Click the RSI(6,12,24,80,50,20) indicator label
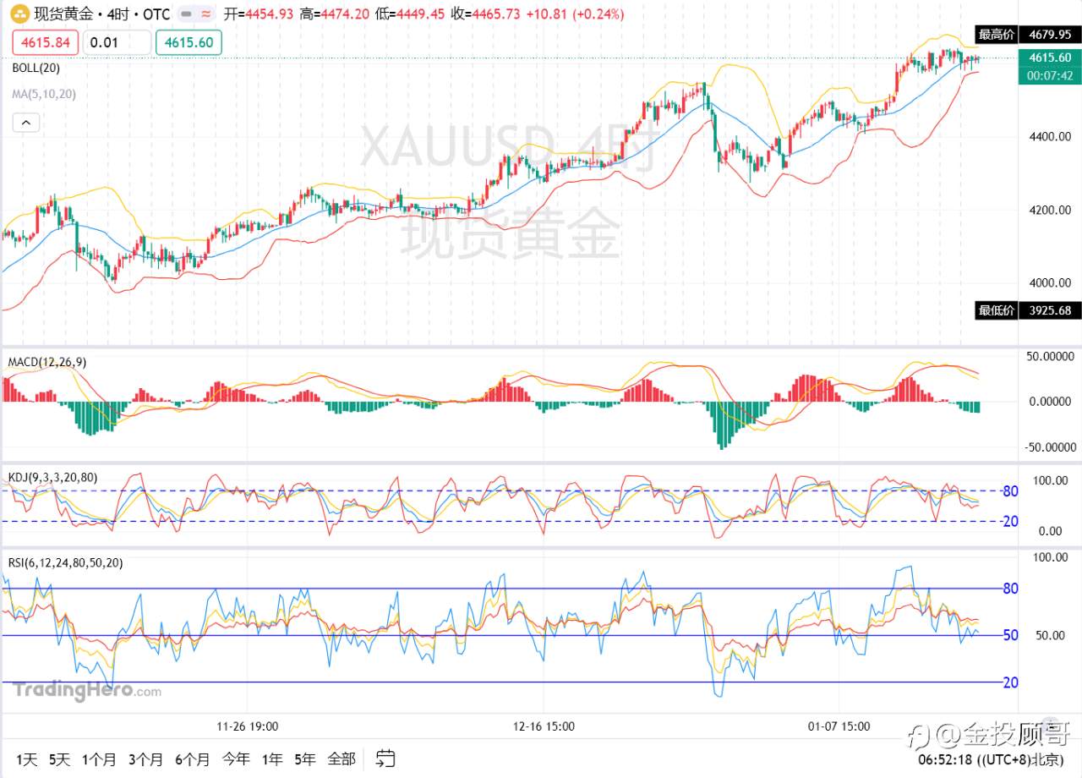Viewport: 1082px width, 778px height. (65, 562)
